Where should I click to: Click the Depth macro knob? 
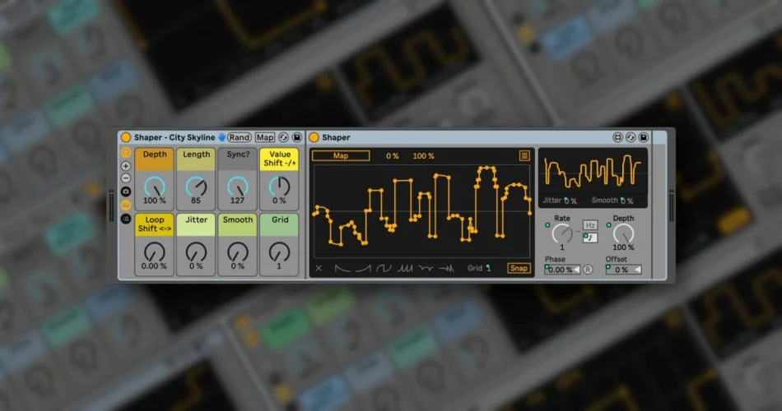pos(155,187)
